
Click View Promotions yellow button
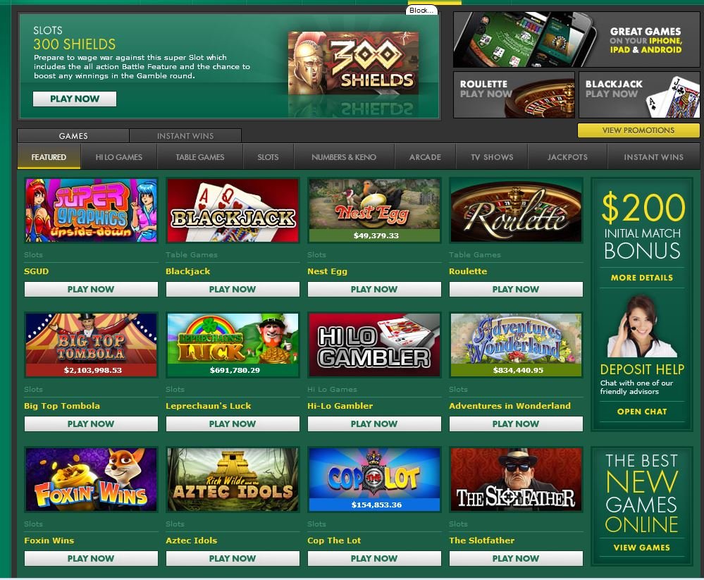[638, 130]
